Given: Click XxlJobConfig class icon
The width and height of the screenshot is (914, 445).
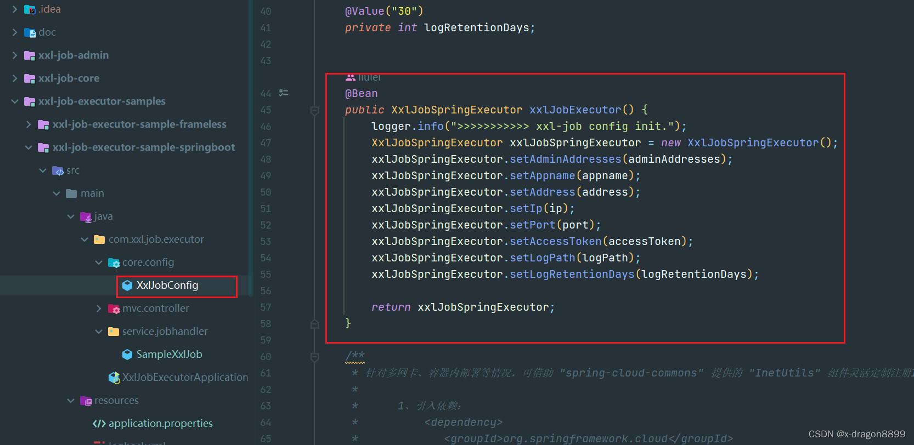Looking at the screenshot, I should coord(127,286).
